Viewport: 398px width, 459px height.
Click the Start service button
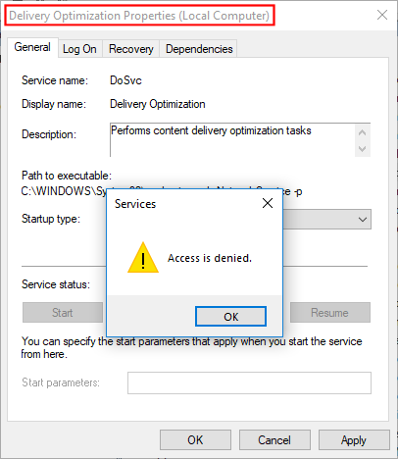click(x=63, y=313)
